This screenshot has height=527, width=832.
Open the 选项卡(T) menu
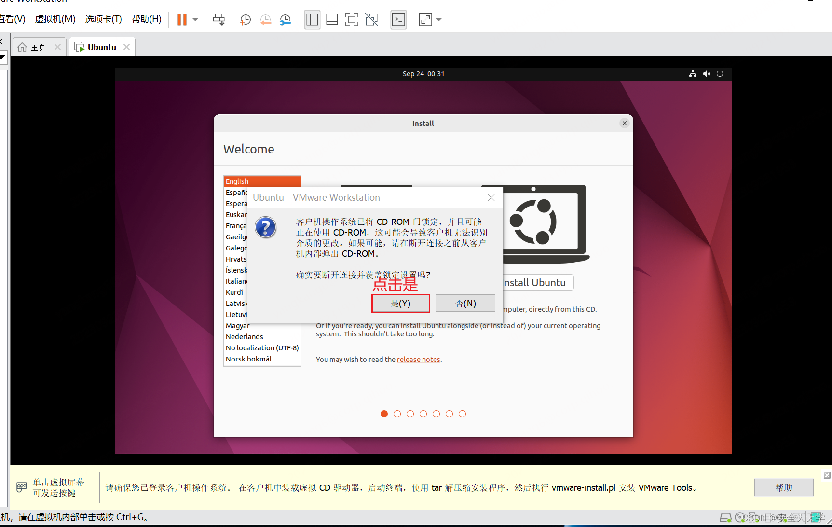pos(103,19)
